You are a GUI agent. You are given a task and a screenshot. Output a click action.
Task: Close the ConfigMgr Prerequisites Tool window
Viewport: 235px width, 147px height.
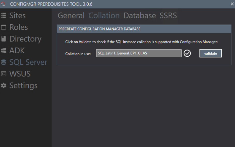click(232, 4)
